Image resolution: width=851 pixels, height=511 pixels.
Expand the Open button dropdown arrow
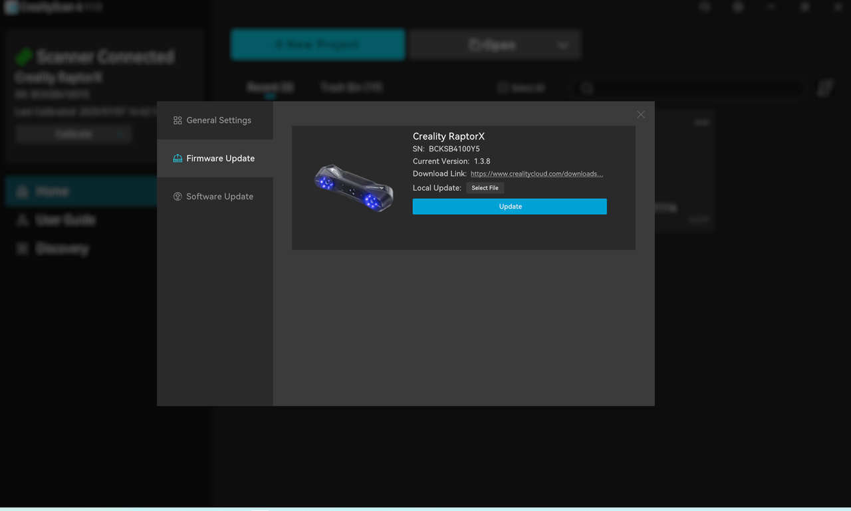coord(563,45)
